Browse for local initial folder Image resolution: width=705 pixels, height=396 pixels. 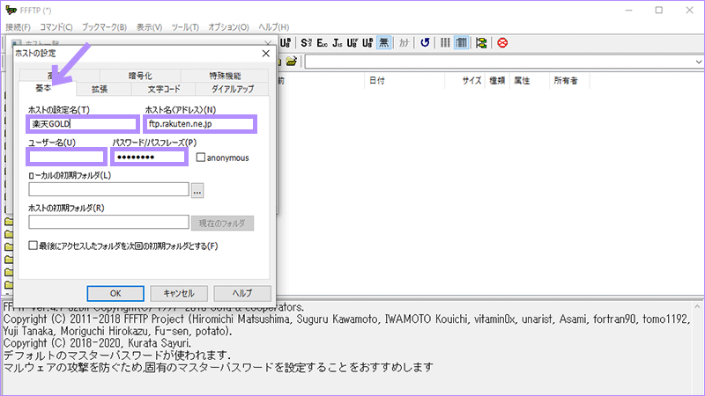tap(197, 189)
